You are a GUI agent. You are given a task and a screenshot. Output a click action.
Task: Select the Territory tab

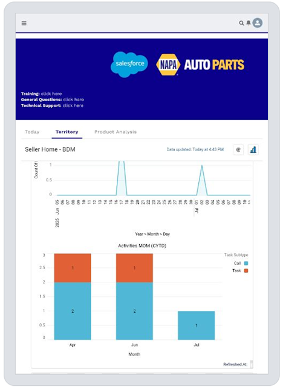[67, 132]
